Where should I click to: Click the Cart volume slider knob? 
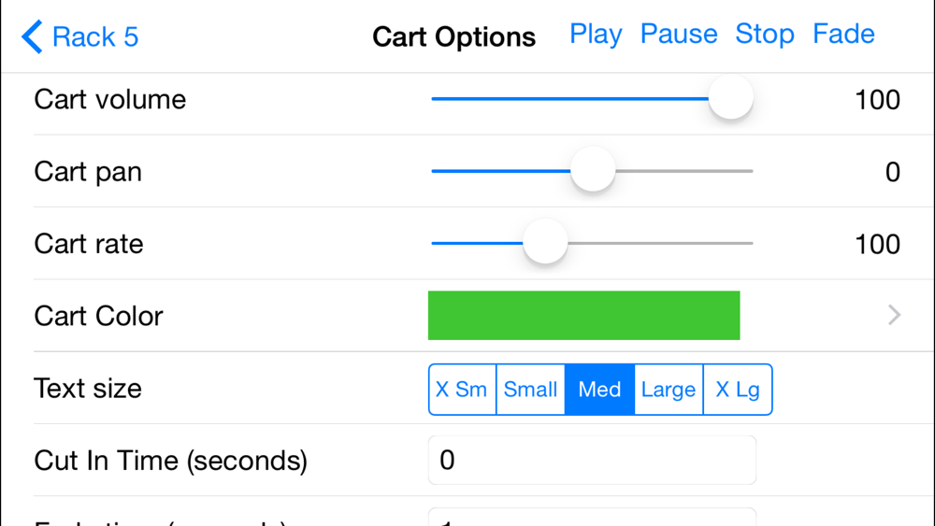tap(730, 98)
